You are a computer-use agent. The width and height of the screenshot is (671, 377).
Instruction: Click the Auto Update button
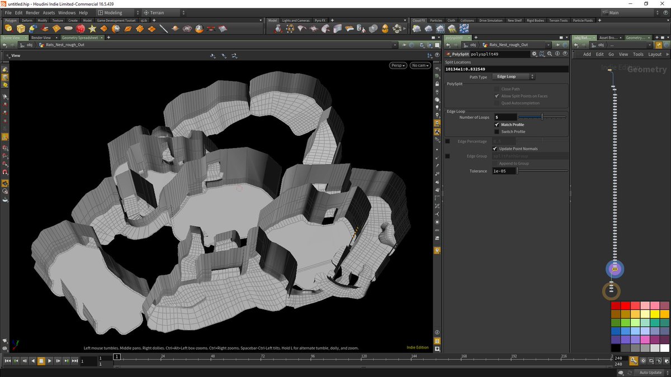(651, 373)
